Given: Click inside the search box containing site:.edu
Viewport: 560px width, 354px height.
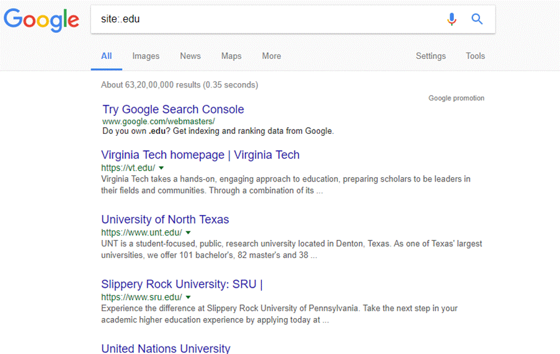Looking at the screenshot, I should [267, 19].
